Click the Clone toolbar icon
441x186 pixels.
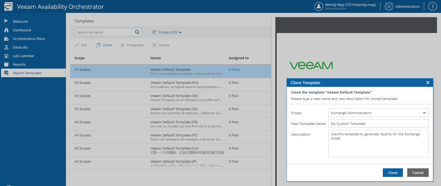click(x=98, y=45)
